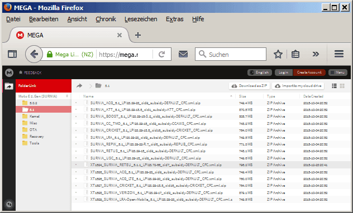
Task: Open the bookmarks list icon
Action: pos(295,54)
